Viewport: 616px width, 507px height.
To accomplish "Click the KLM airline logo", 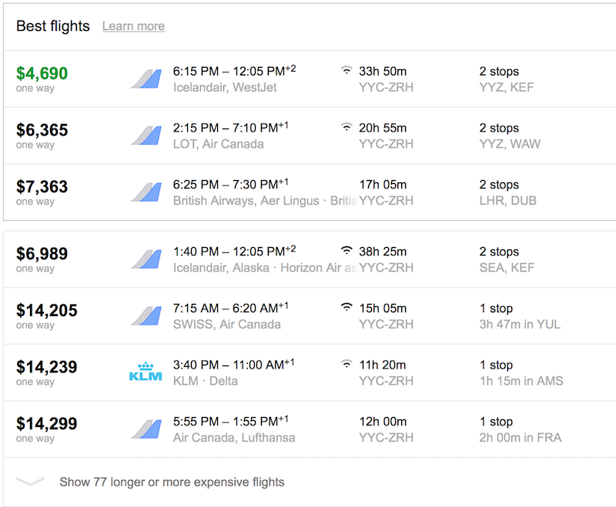I will pos(146,372).
